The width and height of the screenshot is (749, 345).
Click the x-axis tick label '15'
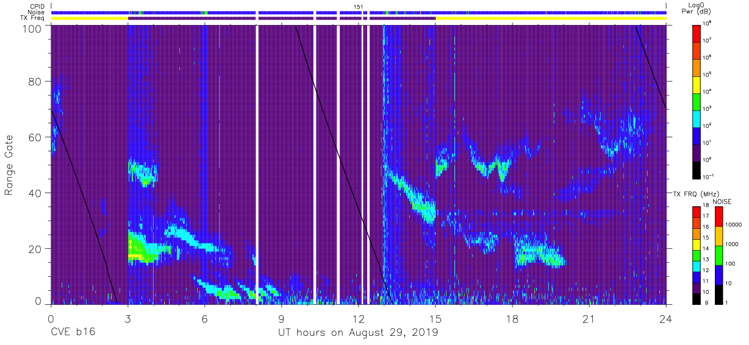[x=435, y=319]
